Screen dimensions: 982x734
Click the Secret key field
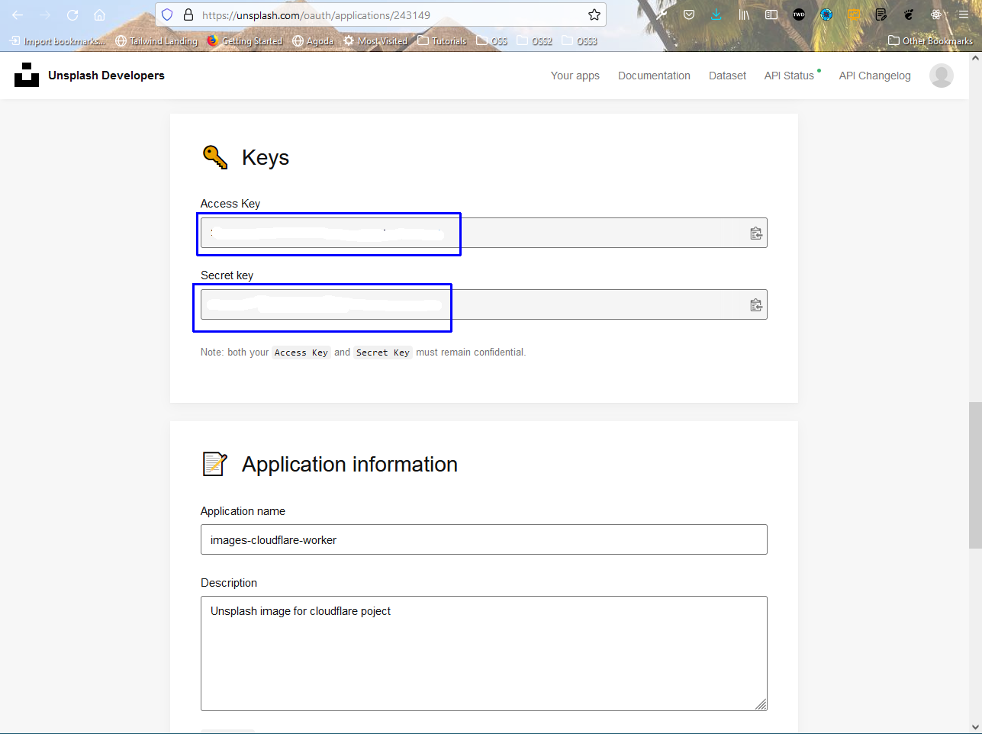pos(484,304)
